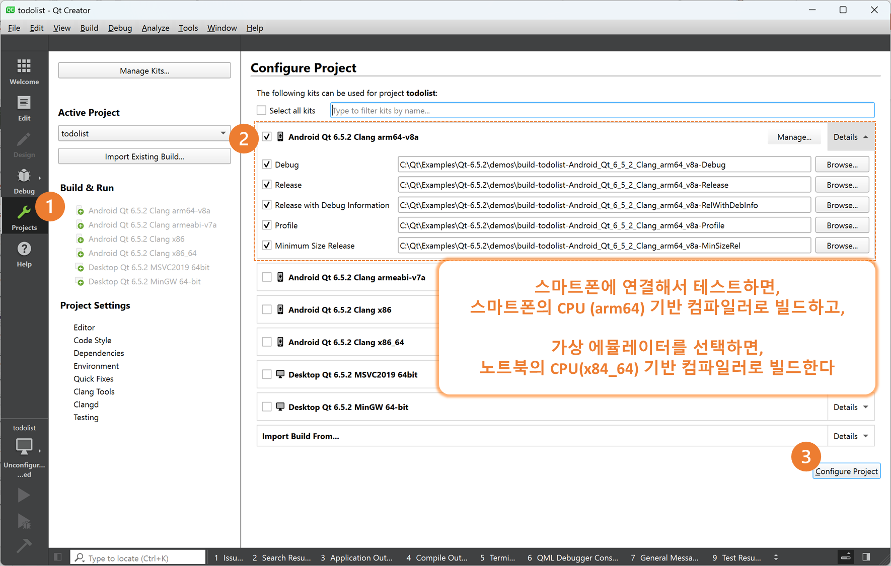Uncheck the Release build configuration
Screen dimensions: 891x566
tap(267, 185)
